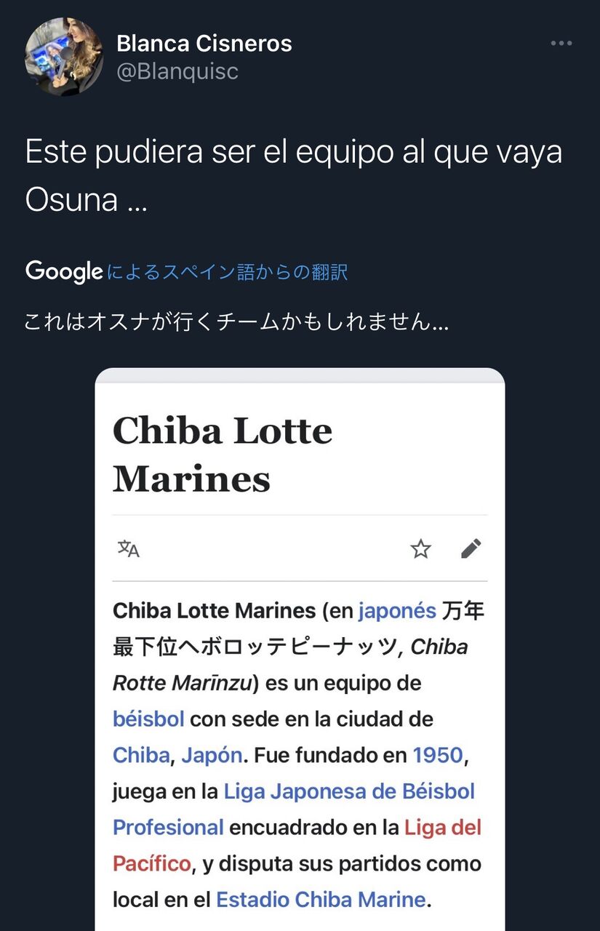Click the red 'Liga del' link
The height and width of the screenshot is (931, 600).
coord(443,828)
